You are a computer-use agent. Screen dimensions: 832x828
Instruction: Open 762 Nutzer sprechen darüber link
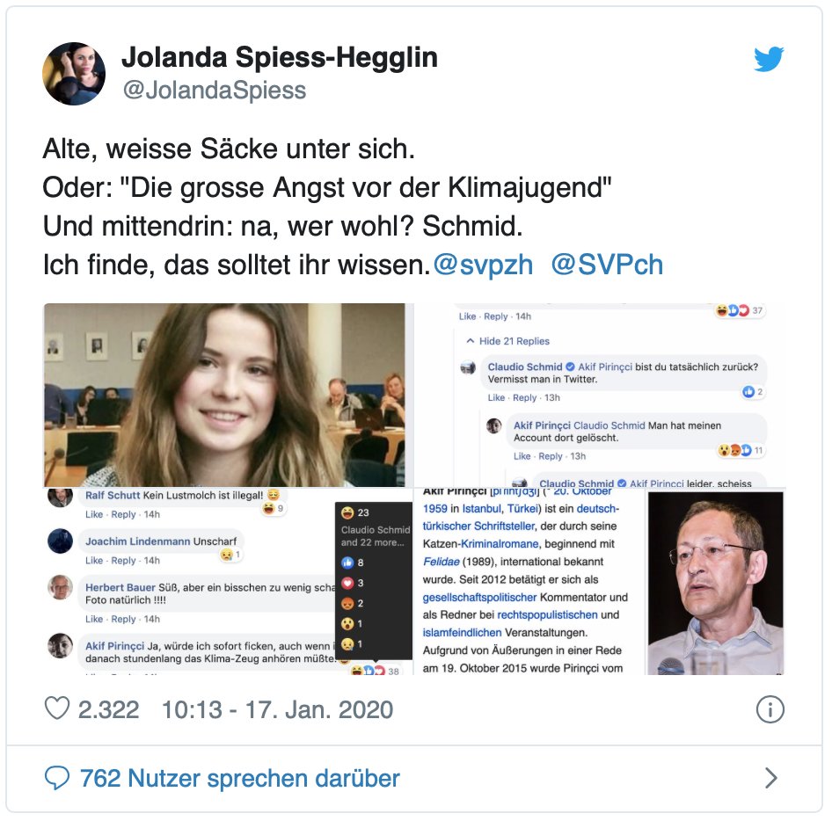[240, 778]
